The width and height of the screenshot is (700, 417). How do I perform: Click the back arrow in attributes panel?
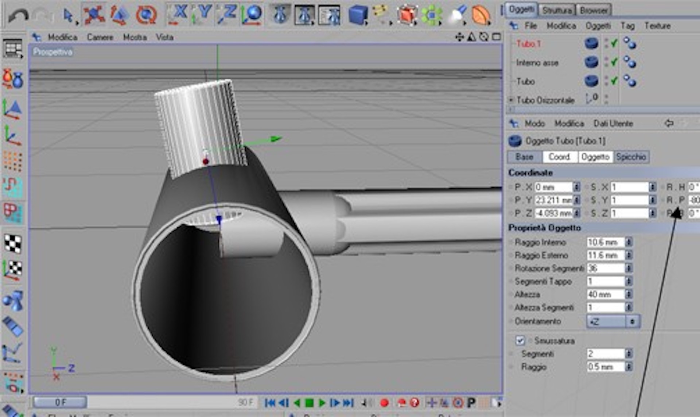[x=669, y=123]
